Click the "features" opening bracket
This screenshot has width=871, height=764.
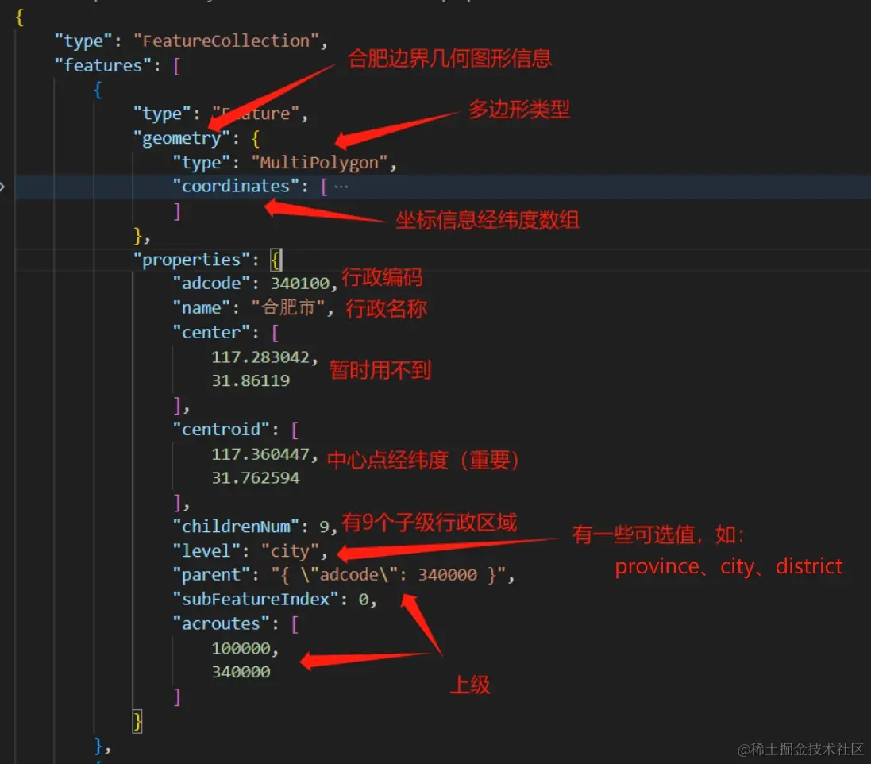176,66
